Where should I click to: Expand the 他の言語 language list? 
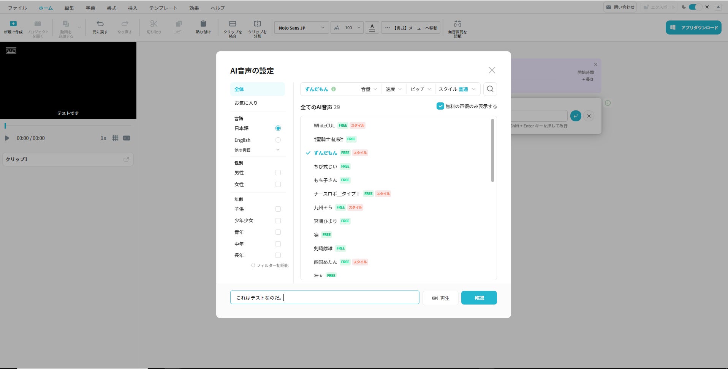point(278,150)
